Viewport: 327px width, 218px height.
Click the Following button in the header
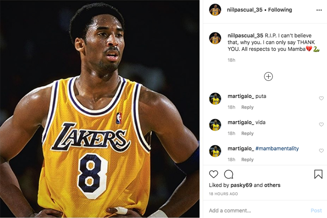click(x=280, y=10)
